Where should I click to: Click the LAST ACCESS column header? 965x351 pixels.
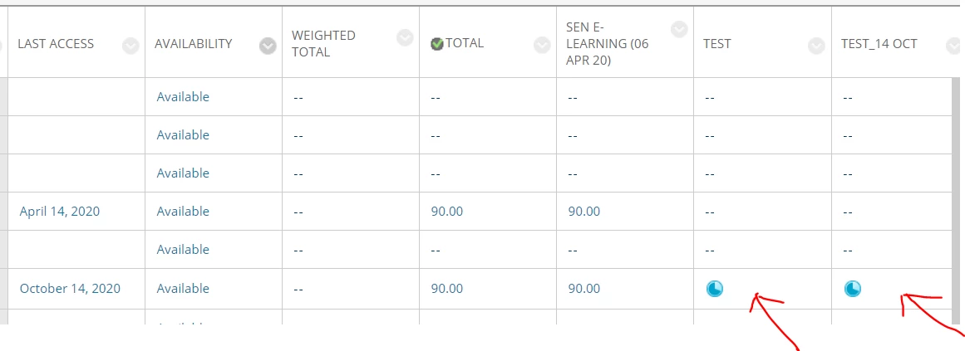pyautogui.click(x=57, y=44)
